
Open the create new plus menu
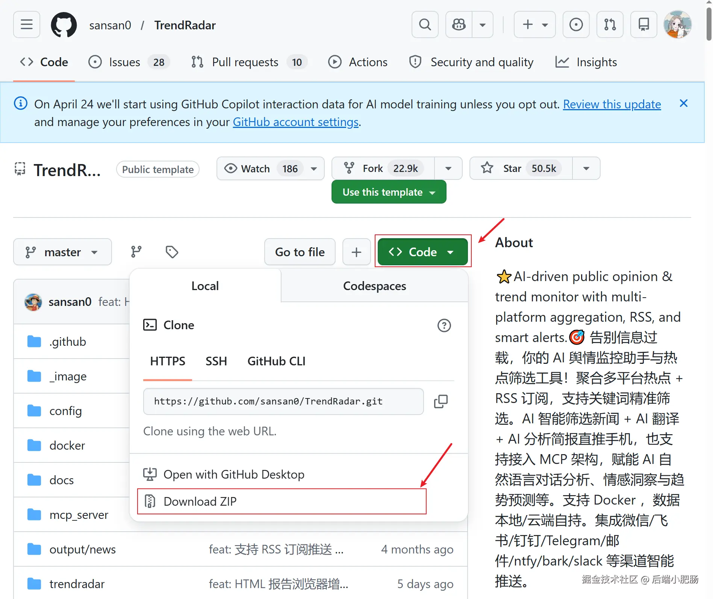pos(535,25)
